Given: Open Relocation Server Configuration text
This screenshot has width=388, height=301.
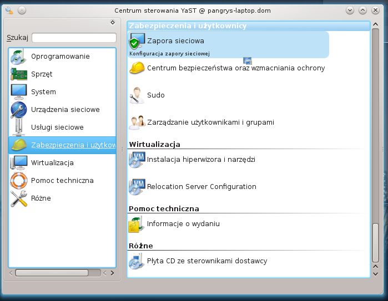Looking at the screenshot, I should click(x=201, y=187).
